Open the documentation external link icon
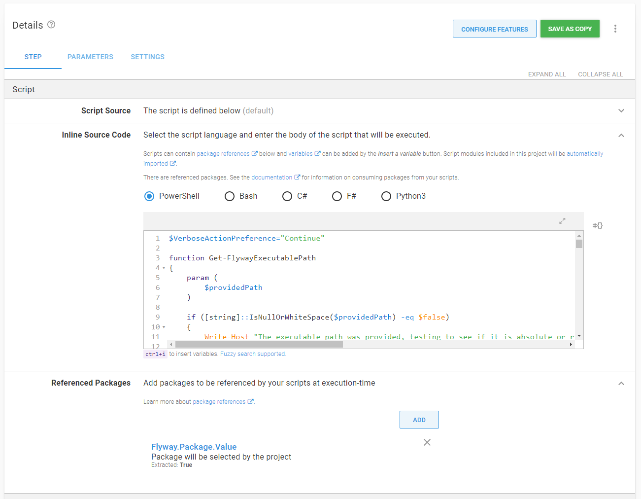Image resolution: width=641 pixels, height=499 pixels. click(x=296, y=177)
